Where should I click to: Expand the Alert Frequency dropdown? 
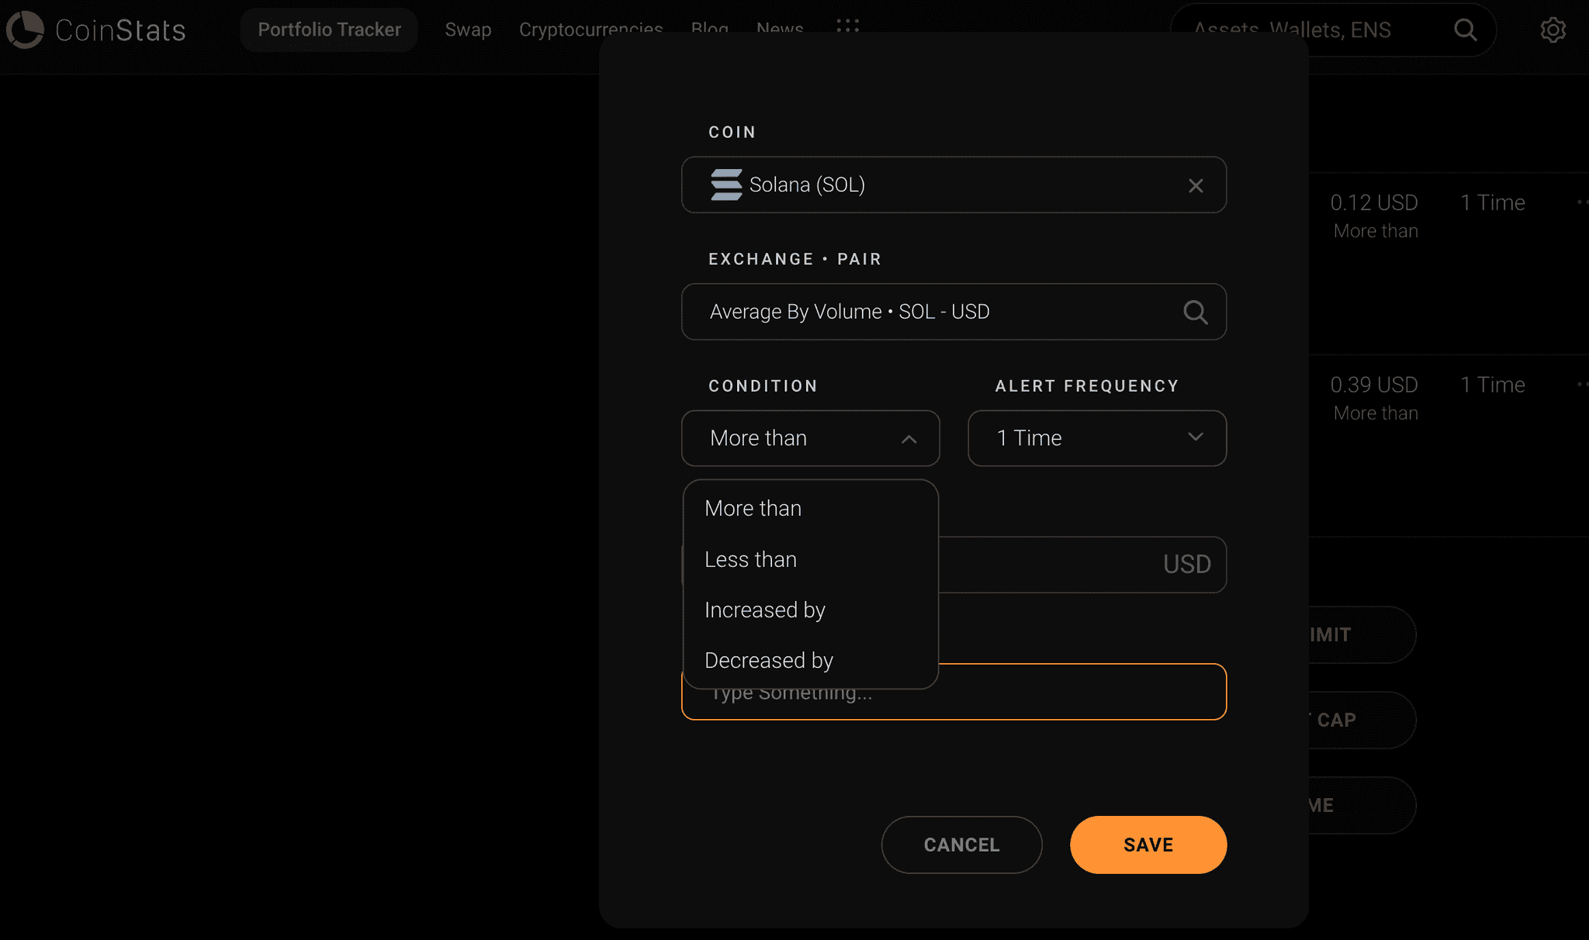(x=1098, y=437)
